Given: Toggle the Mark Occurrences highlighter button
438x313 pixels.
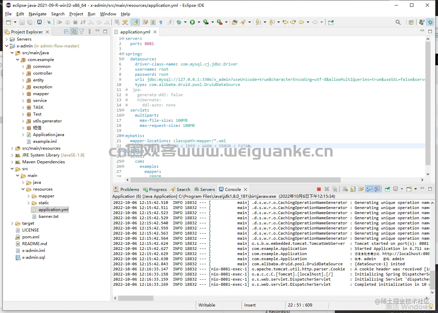Looking at the screenshot, I should (135, 22).
